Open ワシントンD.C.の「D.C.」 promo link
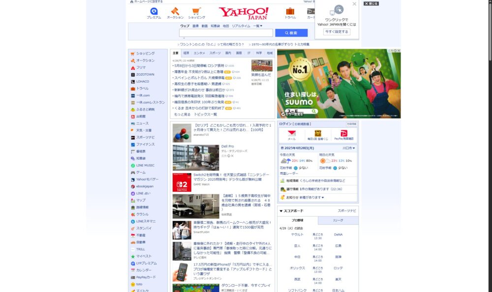The image size is (492, 292). [x=212, y=45]
